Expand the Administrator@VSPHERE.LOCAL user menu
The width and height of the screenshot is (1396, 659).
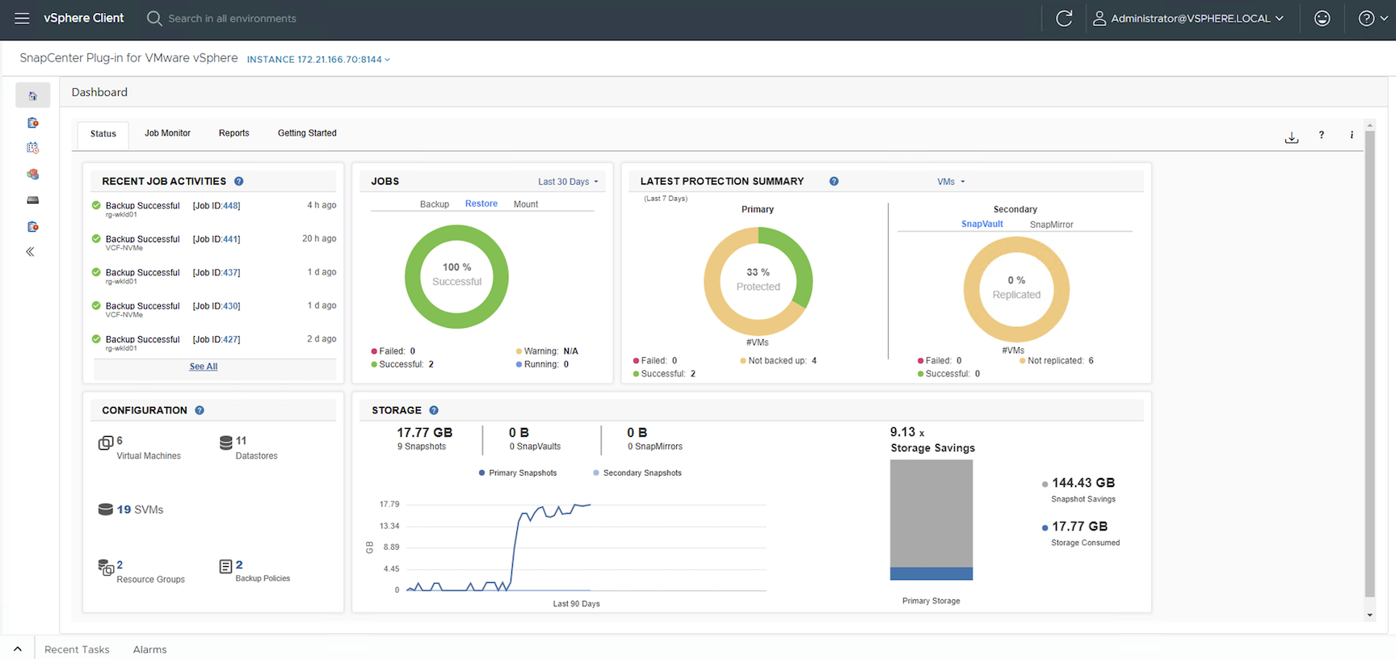[1189, 19]
